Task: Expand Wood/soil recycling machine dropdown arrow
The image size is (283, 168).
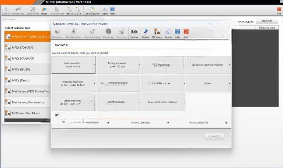Action: (230, 65)
